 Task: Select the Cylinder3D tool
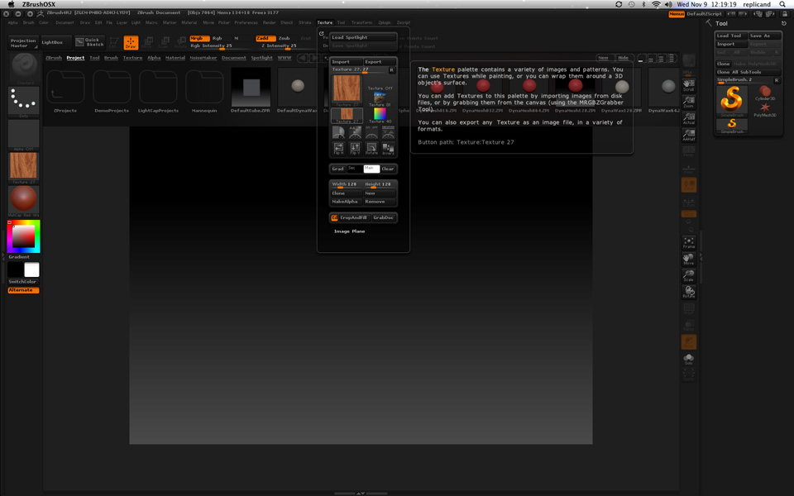point(764,93)
